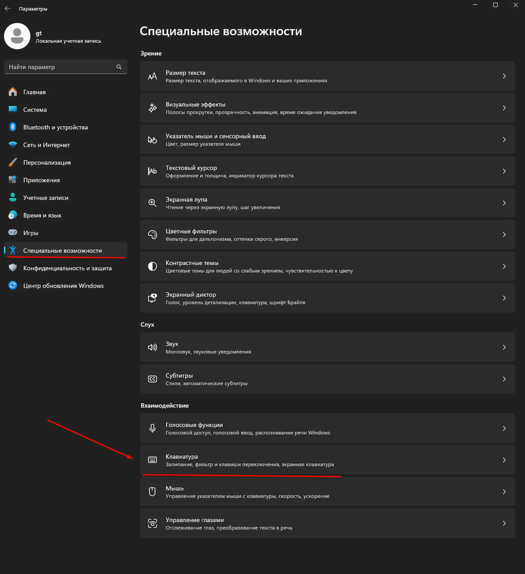
Task: Expand Визуальные эффекты with its chevron
Action: pos(504,108)
